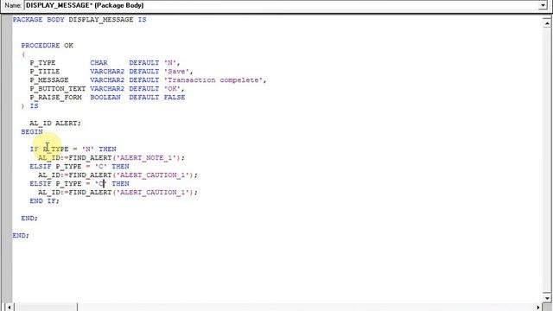Viewport: 553px width, 311px height.
Task: Click the final package 'END;' line
Action: tap(21, 236)
